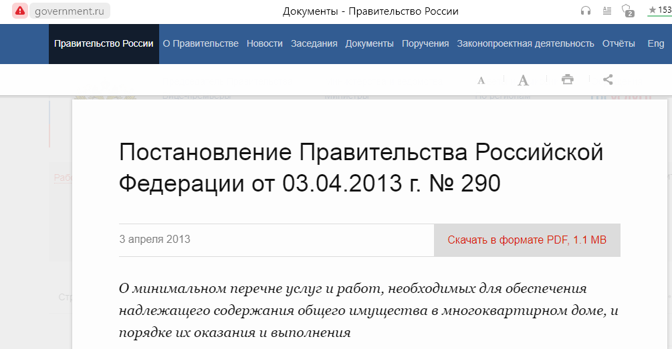Click the headphones read-aloud icon
The image size is (672, 349).
click(586, 11)
